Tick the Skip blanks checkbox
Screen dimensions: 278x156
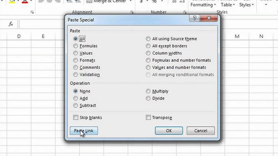click(x=76, y=117)
